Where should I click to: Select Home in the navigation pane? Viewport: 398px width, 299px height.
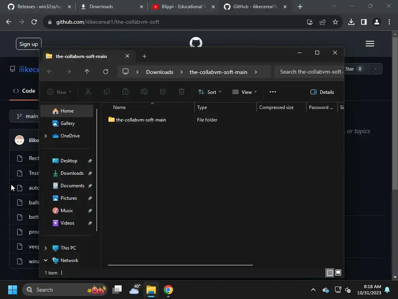tap(67, 111)
